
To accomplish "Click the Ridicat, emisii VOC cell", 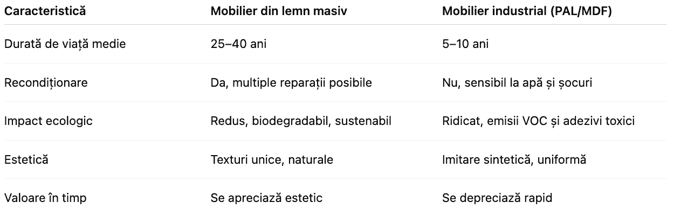I will coord(538,121).
